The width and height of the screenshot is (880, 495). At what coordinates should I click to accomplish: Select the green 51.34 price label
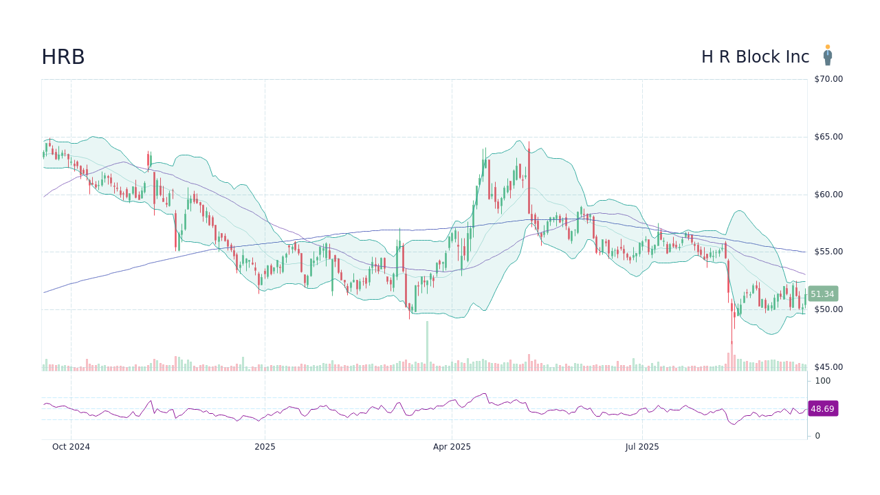[822, 294]
